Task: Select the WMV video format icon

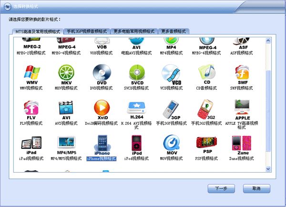Action: click(32, 74)
